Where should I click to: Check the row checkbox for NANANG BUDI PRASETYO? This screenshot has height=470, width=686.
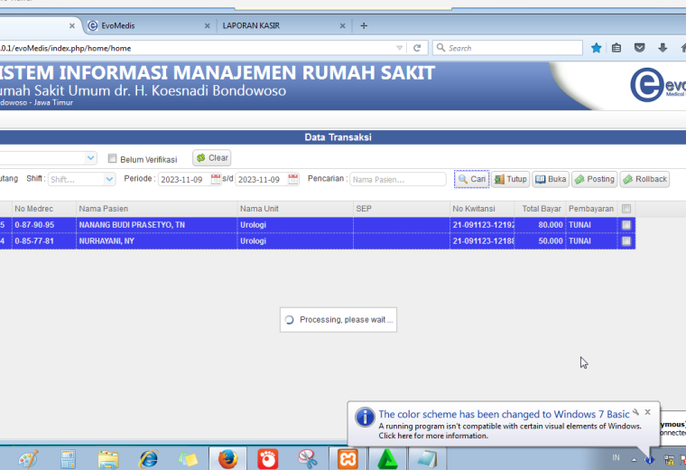click(626, 225)
